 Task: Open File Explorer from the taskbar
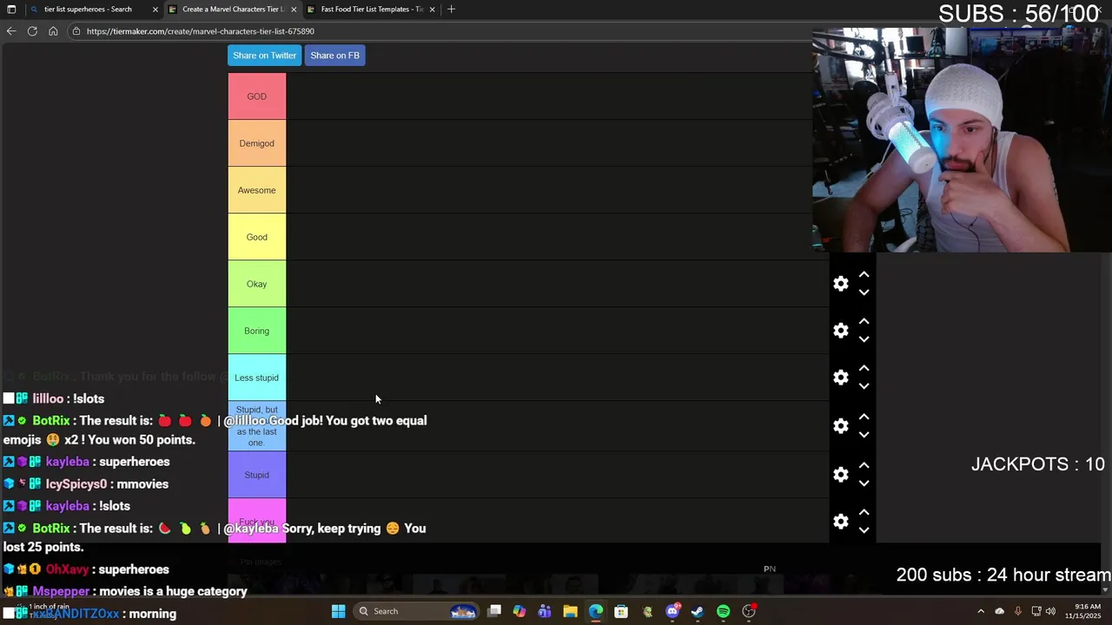[570, 611]
